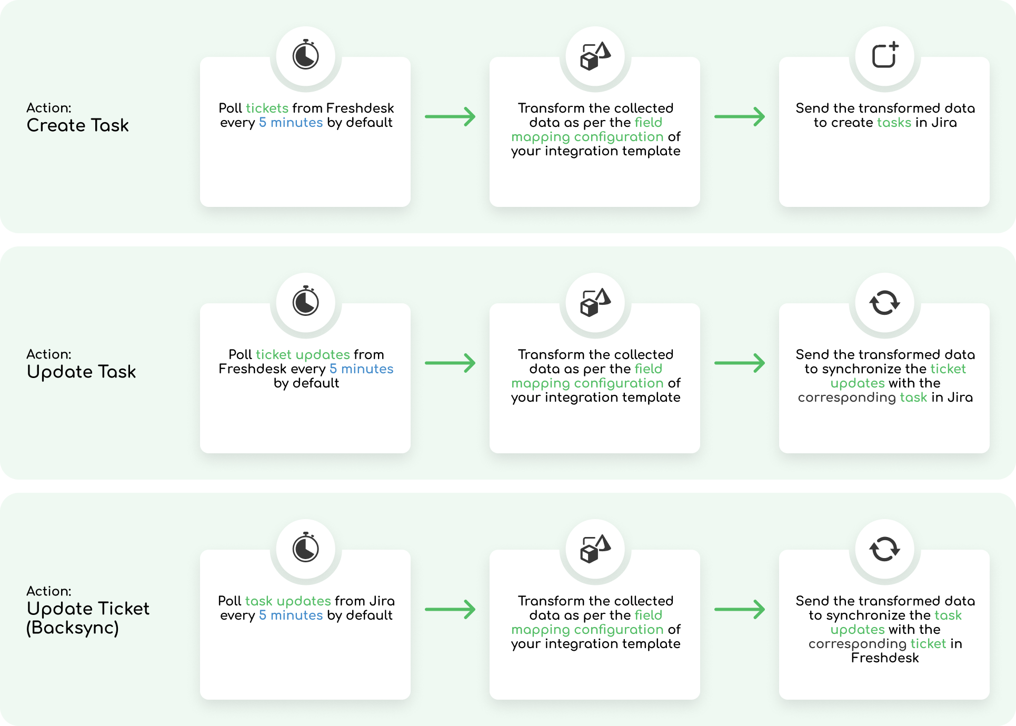Click the sync arrows icon in Backsync row
The height and width of the screenshot is (726, 1016).
885,549
